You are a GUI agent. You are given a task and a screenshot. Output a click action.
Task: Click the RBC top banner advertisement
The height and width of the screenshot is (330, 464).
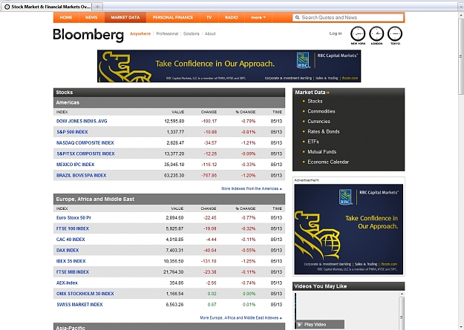(x=229, y=66)
